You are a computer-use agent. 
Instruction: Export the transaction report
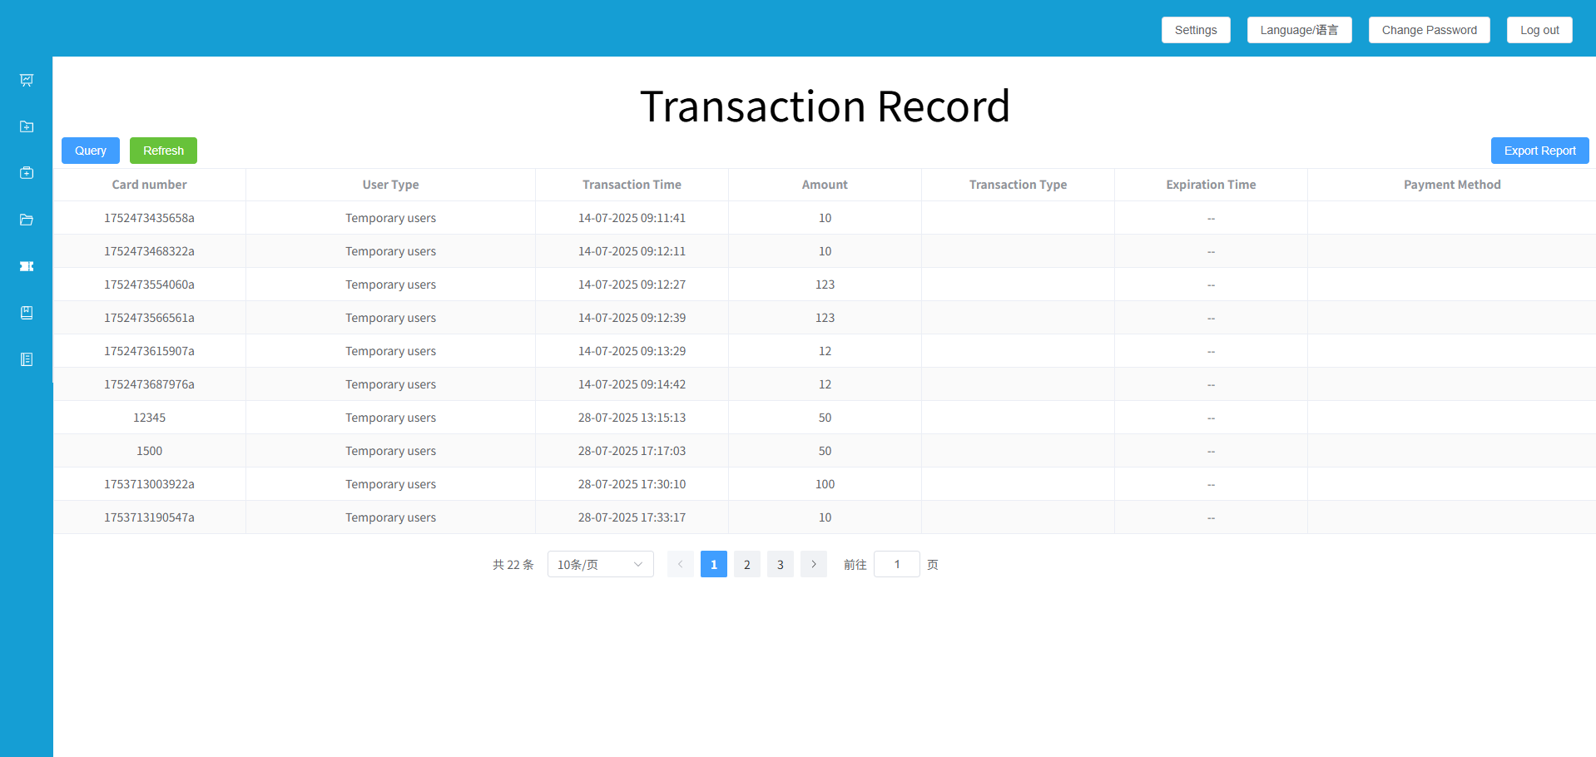(1539, 151)
